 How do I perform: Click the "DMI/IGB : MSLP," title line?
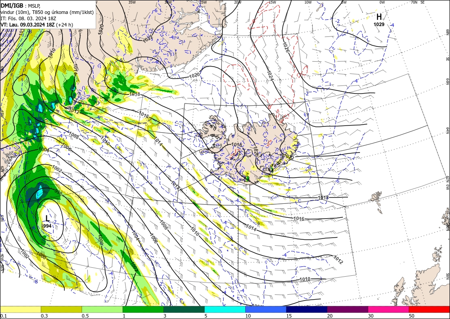point(21,5)
